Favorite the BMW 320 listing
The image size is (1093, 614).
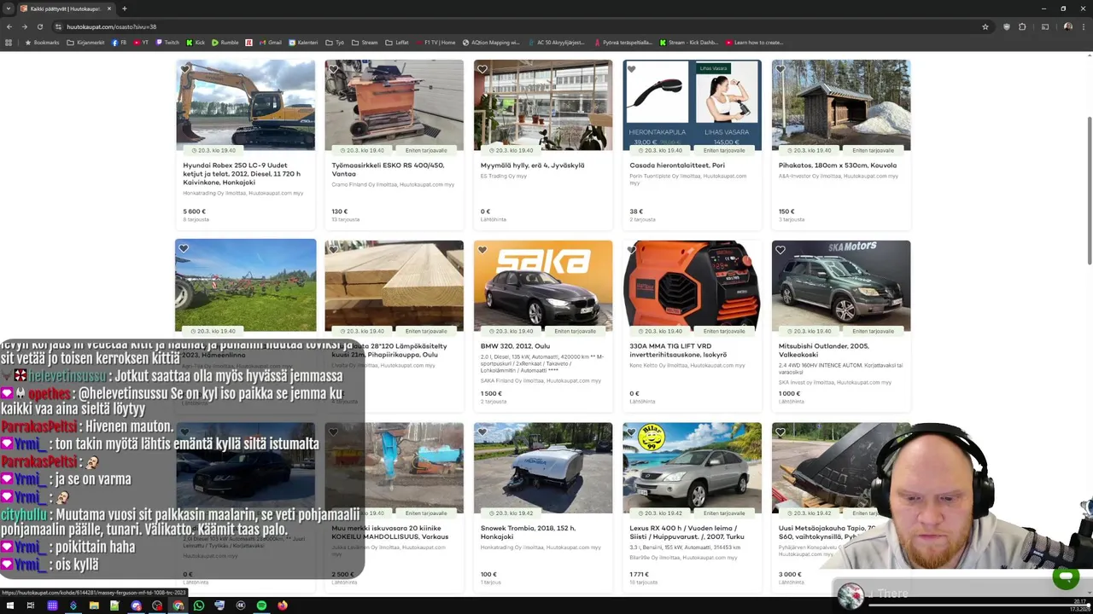pos(482,250)
